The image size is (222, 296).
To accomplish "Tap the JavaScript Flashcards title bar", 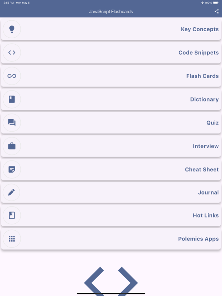I will point(111,11).
